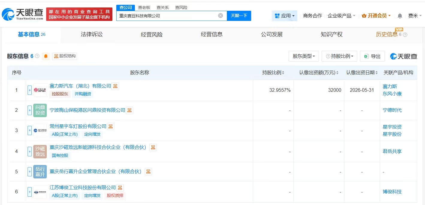Click orange alert bell beside 股东信息
Image resolution: width=425 pixels, height=205 pixels.
tap(46, 56)
